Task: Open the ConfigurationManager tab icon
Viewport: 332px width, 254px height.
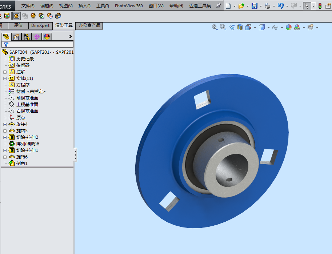Action: [27, 37]
